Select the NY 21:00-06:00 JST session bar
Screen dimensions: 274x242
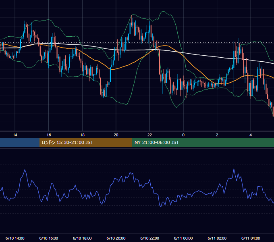[203, 142]
